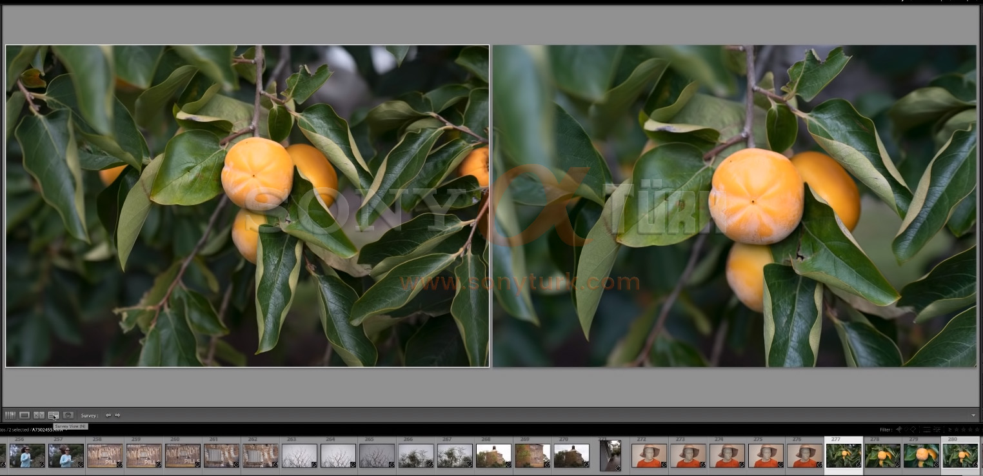Select filmstrip thumbnail 270
Screen dimensions: 983x476
571,456
